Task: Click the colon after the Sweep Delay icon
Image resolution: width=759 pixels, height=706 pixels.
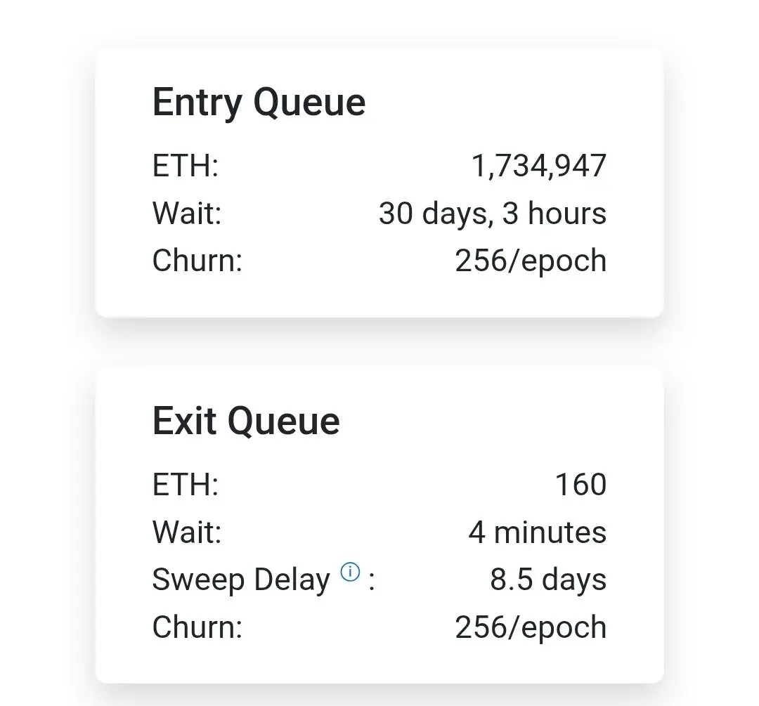Action: click(x=371, y=581)
